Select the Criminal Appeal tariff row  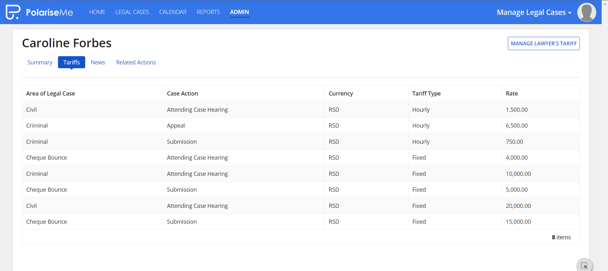pos(301,126)
